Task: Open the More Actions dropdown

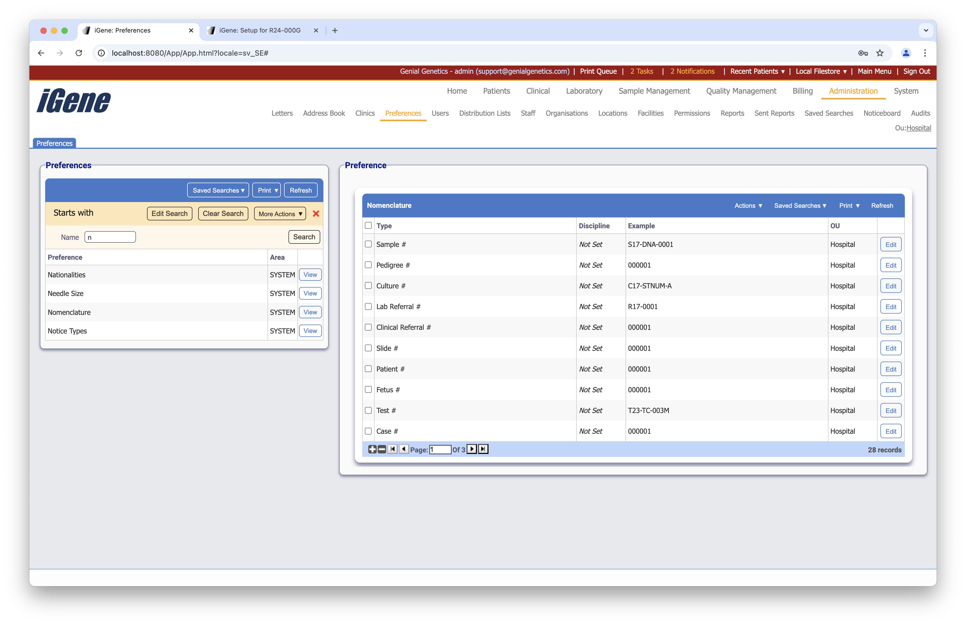Action: tap(280, 214)
